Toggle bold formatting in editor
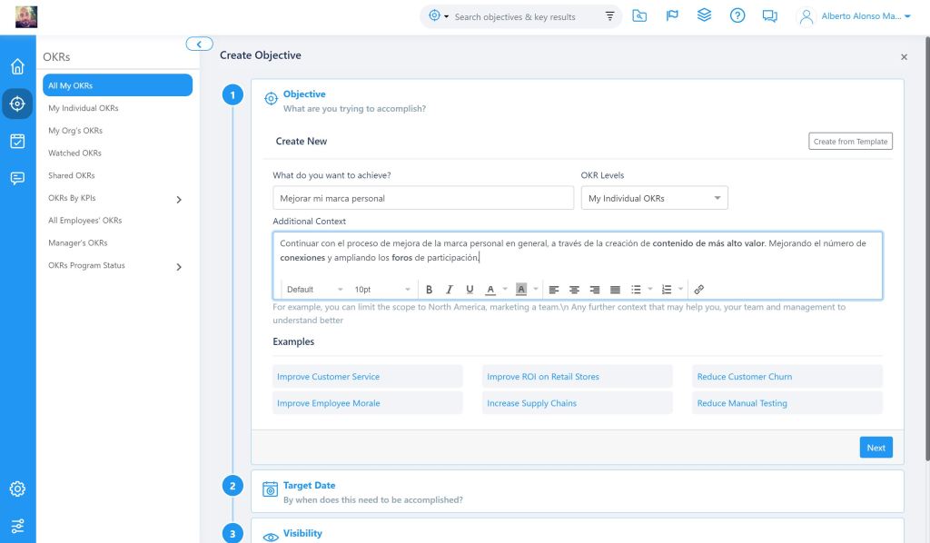930x543 pixels. pos(429,290)
